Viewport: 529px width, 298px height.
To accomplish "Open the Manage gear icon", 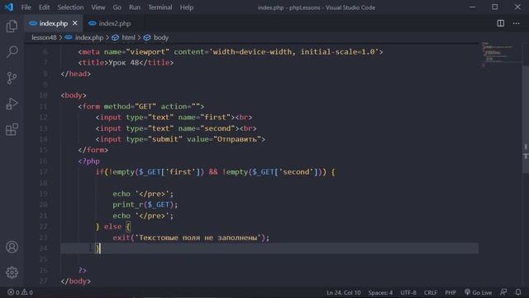I will click(12, 272).
